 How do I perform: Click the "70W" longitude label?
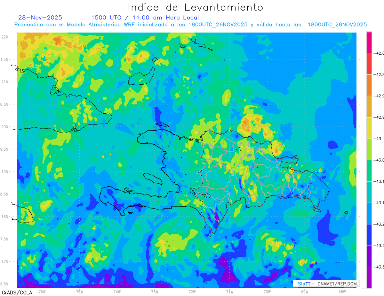pyautogui.click(x=267, y=292)
